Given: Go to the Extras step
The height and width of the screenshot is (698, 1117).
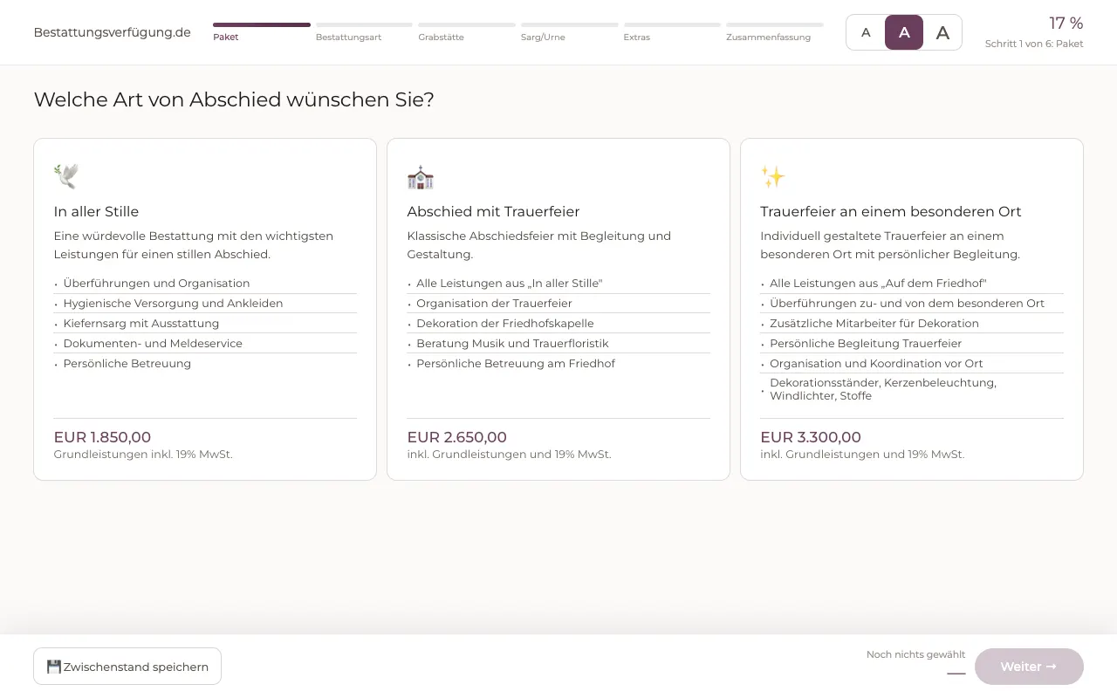Looking at the screenshot, I should pyautogui.click(x=672, y=32).
